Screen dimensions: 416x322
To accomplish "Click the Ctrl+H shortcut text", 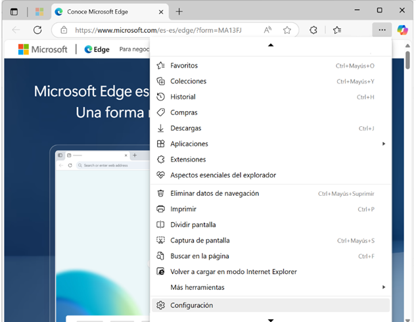I will (x=365, y=97).
